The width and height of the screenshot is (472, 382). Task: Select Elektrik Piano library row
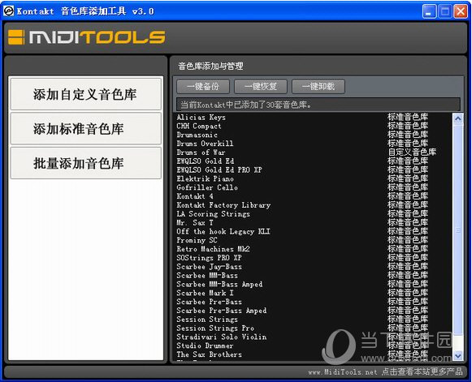tap(313, 178)
